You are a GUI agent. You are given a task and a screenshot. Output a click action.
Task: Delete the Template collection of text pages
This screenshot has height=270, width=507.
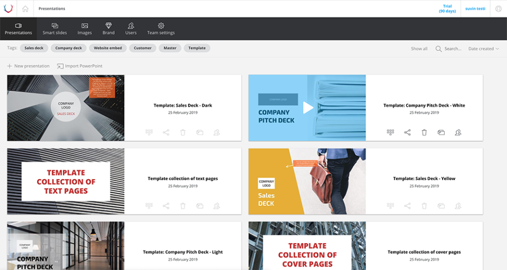[183, 206]
